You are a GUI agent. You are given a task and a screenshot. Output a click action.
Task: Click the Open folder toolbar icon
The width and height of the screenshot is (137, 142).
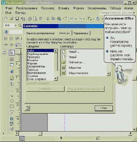coord(12,19)
